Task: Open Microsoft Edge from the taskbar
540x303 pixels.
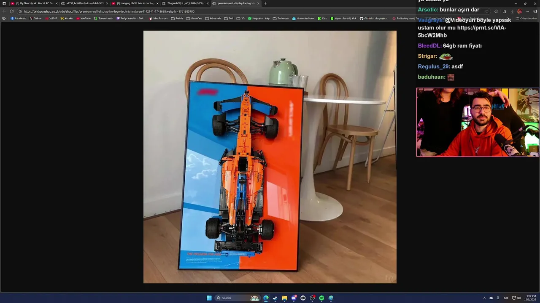Action: point(266,298)
